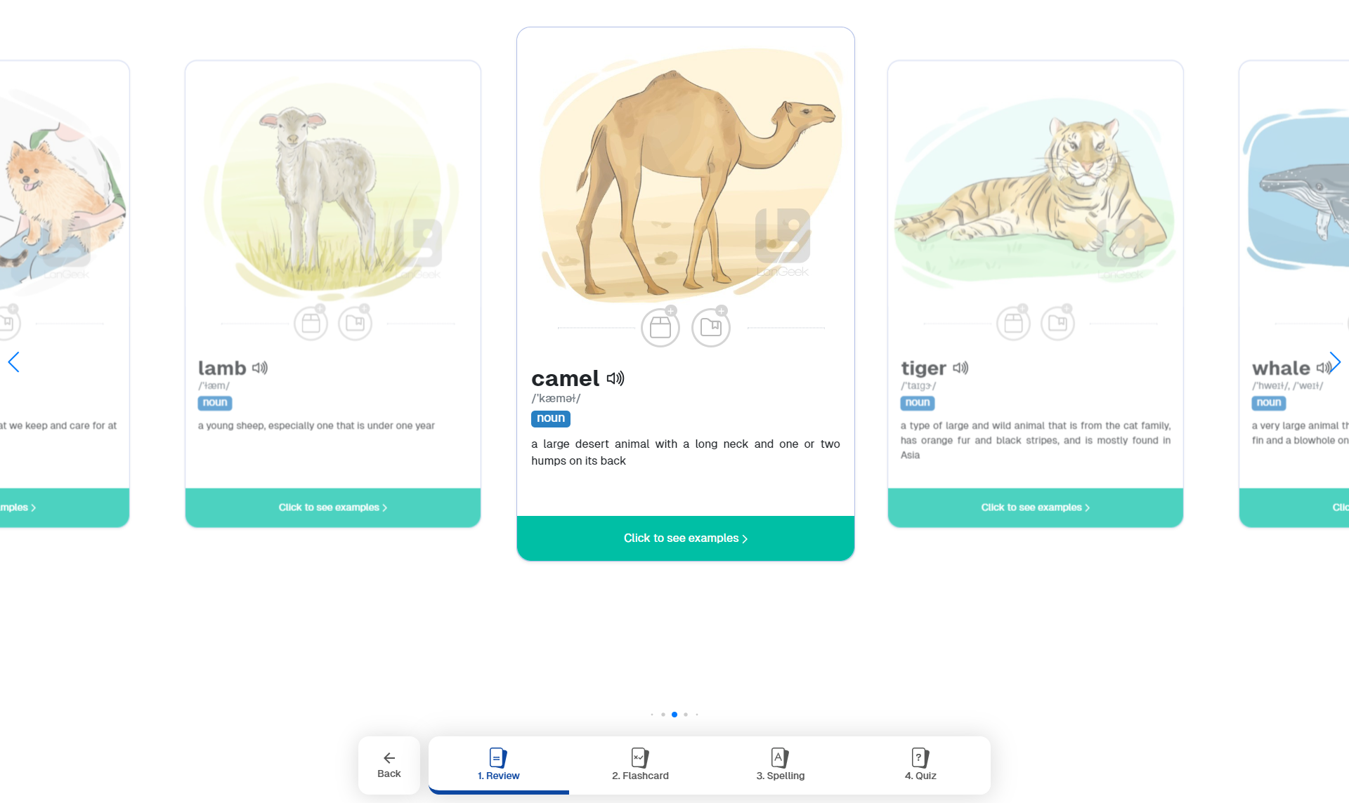
Task: Bookmark the camel card
Action: pyautogui.click(x=711, y=327)
